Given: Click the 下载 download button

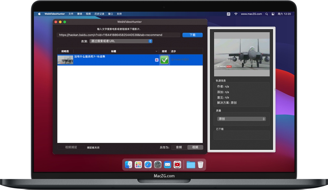Looking at the screenshot, I should [193, 35].
